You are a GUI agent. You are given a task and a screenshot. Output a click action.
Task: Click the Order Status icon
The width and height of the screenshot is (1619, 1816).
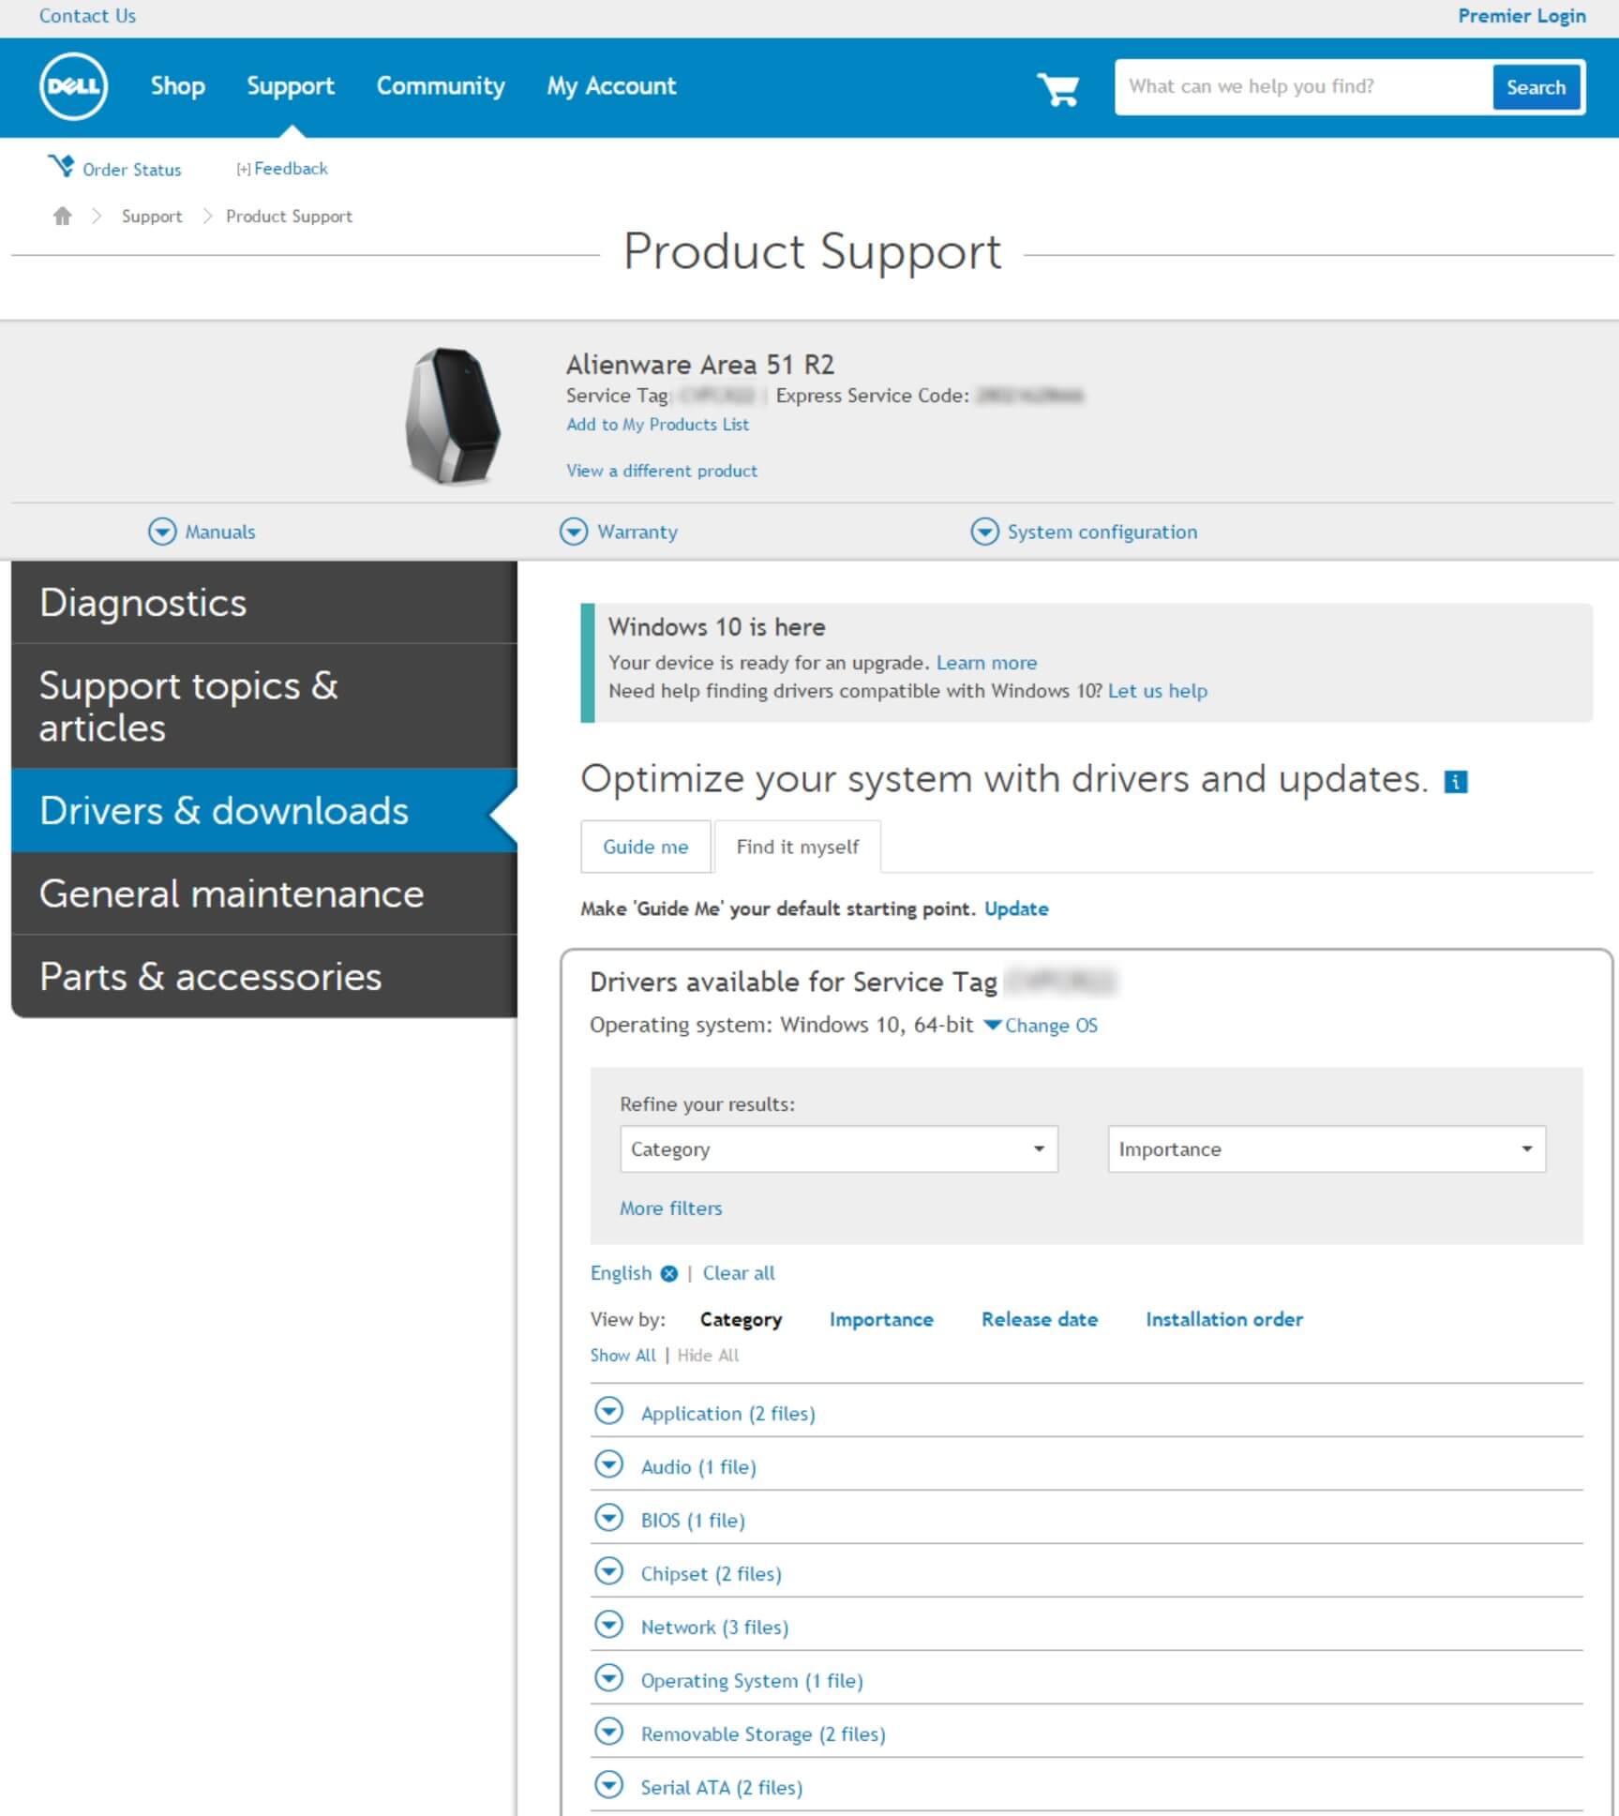pos(62,167)
